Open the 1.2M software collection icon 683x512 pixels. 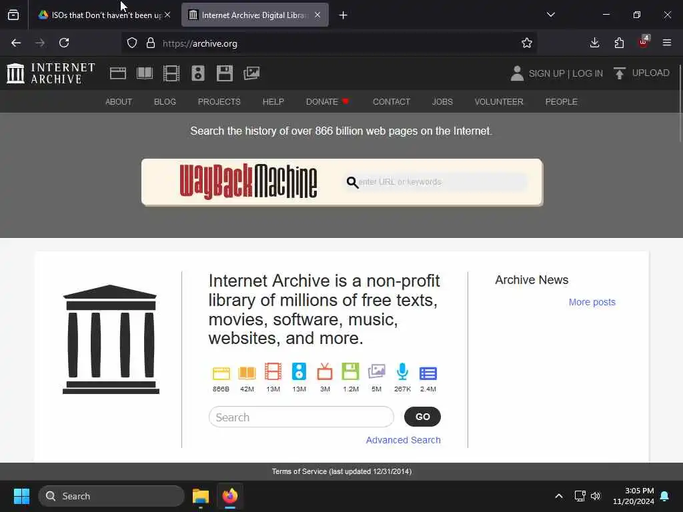(351, 372)
